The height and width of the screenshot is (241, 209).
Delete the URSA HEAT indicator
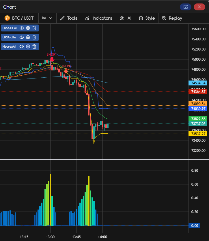(34, 28)
